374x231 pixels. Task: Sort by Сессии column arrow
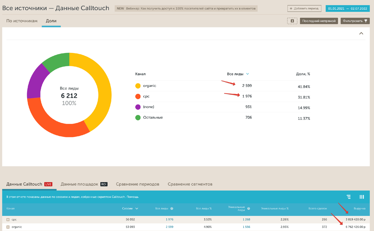point(137,209)
